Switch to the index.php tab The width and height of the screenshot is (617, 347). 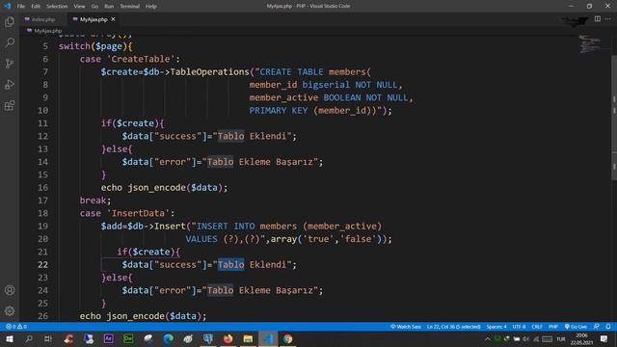(43, 19)
